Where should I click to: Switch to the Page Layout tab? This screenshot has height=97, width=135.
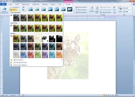click(26, 4)
